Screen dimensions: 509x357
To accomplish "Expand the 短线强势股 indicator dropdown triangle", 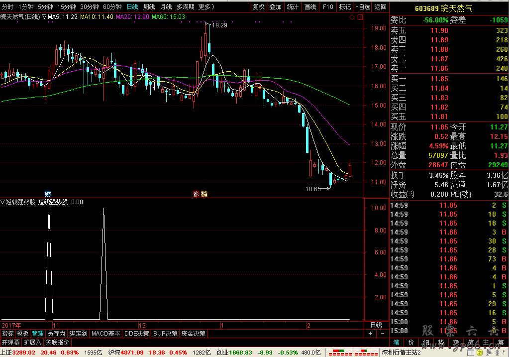I will 2,202.
